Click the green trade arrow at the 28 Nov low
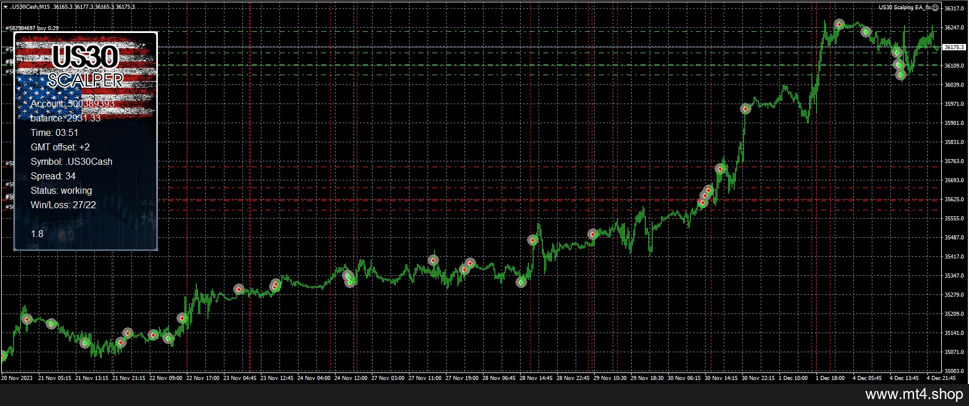The width and height of the screenshot is (969, 406). pos(522,282)
